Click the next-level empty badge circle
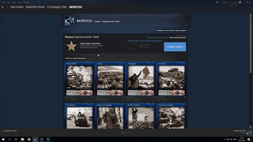The width and height of the screenshot is (253, 142). 133,47
